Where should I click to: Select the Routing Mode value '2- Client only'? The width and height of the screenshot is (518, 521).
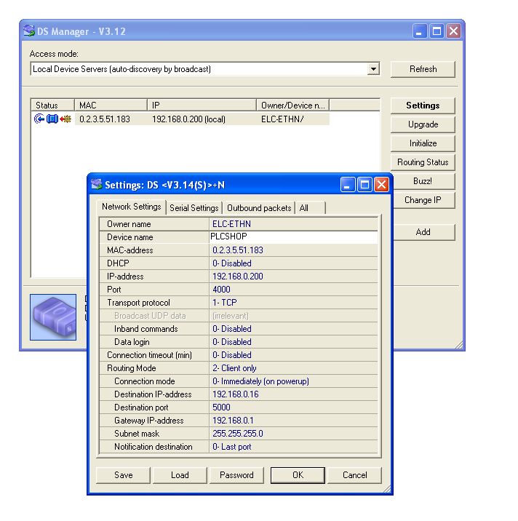(x=234, y=368)
